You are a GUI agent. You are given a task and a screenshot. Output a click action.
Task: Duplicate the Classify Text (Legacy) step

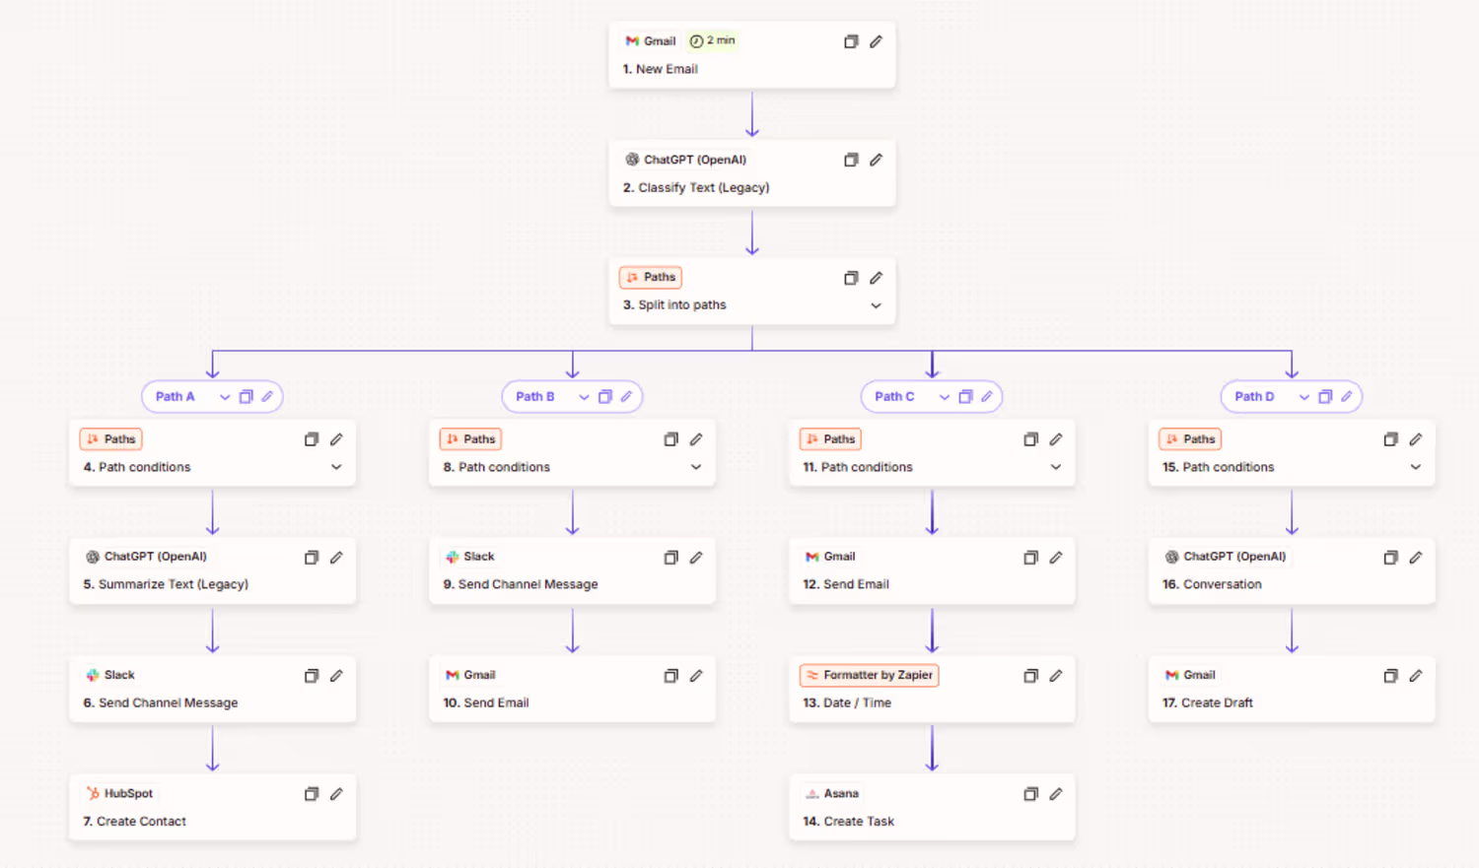(851, 160)
